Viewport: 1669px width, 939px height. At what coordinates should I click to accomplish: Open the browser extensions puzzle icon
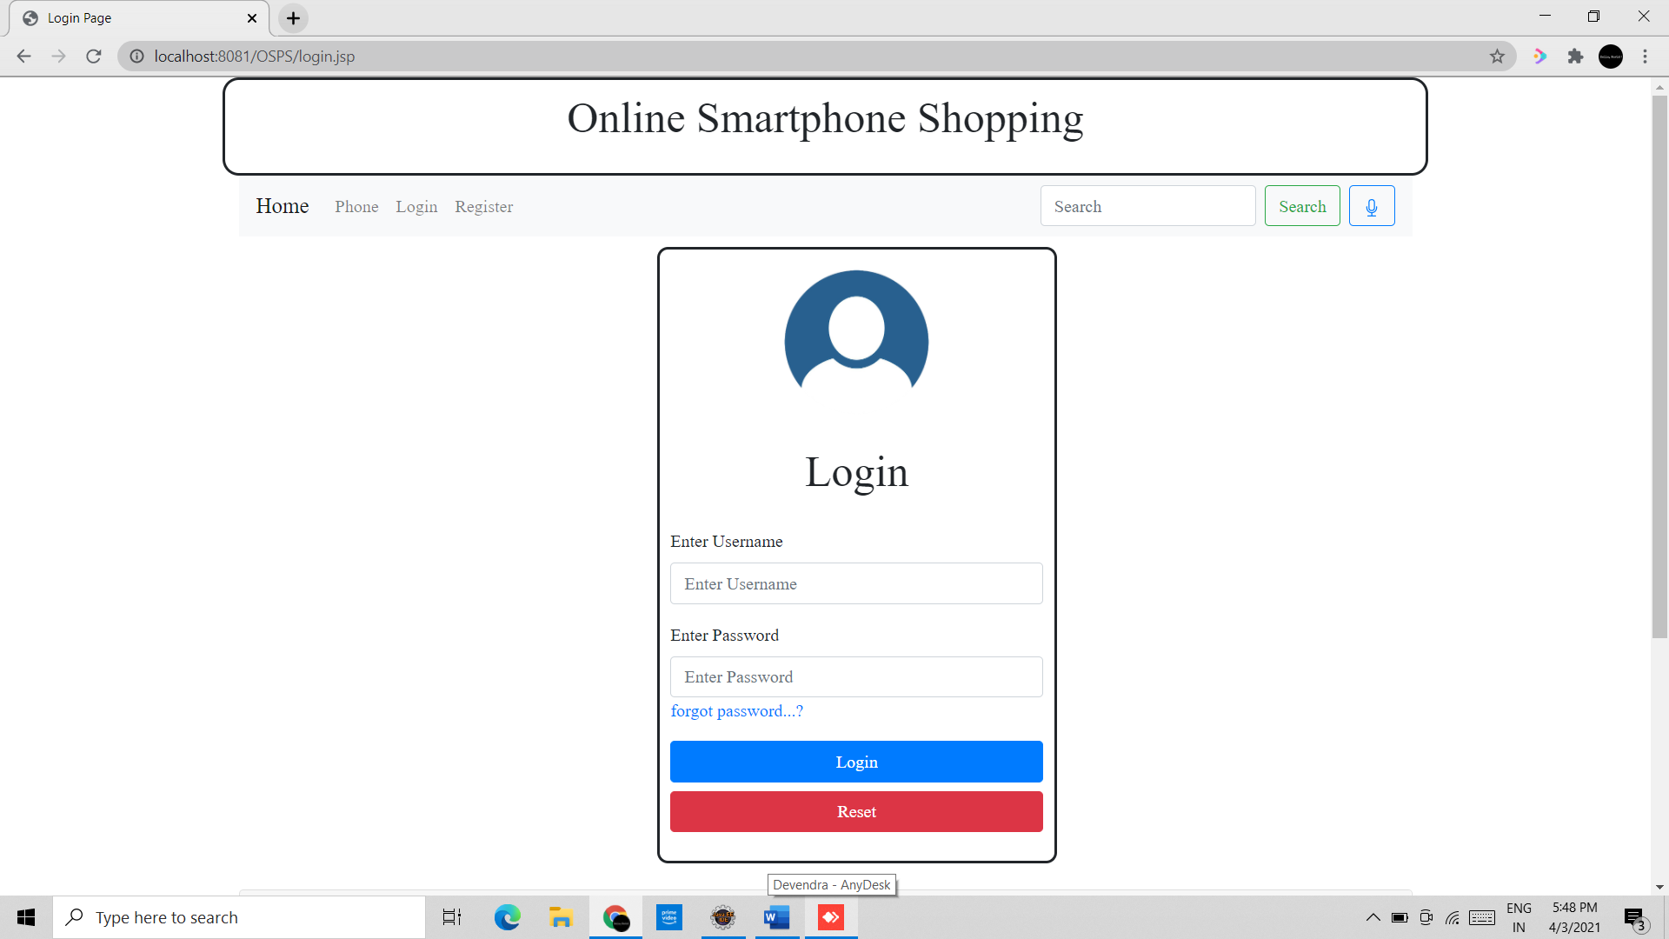pos(1575,57)
